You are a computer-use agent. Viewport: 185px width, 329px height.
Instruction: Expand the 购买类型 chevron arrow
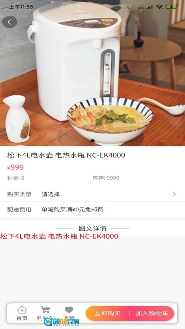tap(174, 194)
